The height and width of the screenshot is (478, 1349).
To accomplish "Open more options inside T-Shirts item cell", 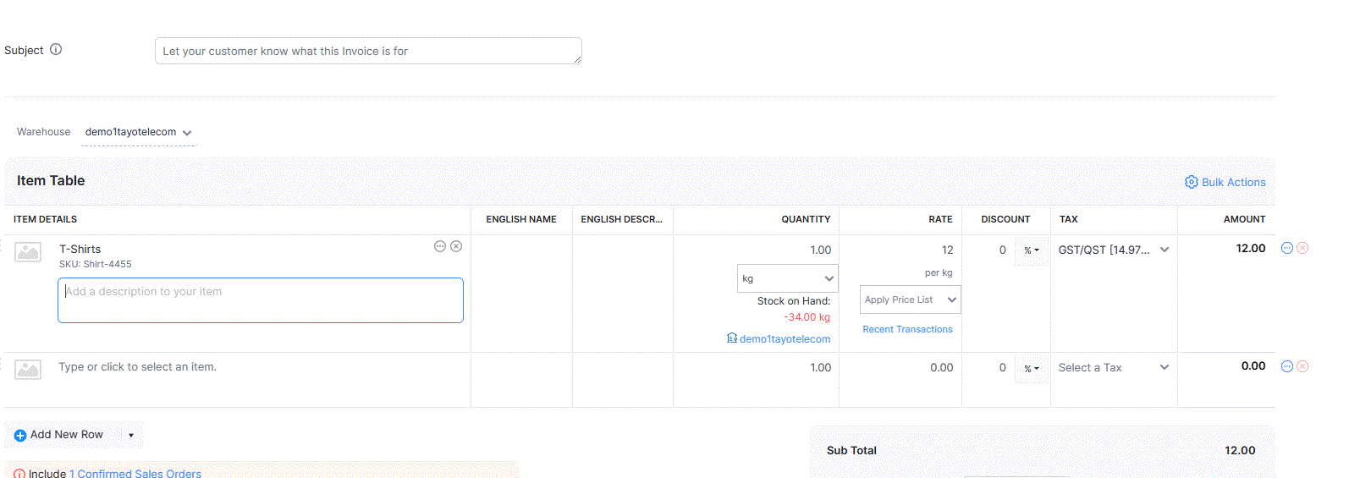I will (440, 246).
